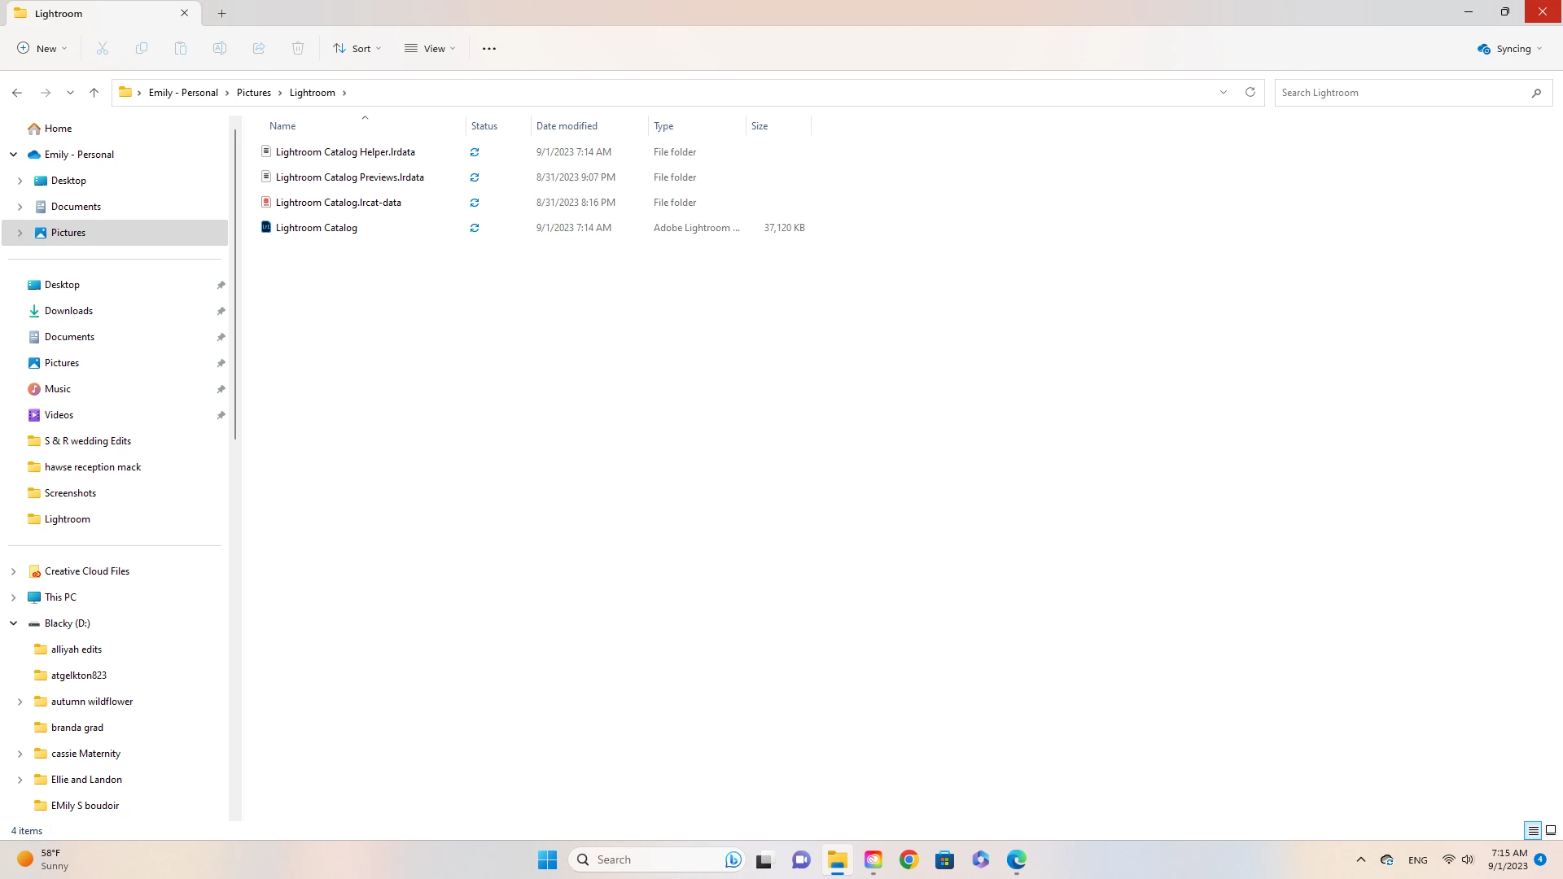
Task: Click the Paste toolbar icon
Action: coord(181,49)
